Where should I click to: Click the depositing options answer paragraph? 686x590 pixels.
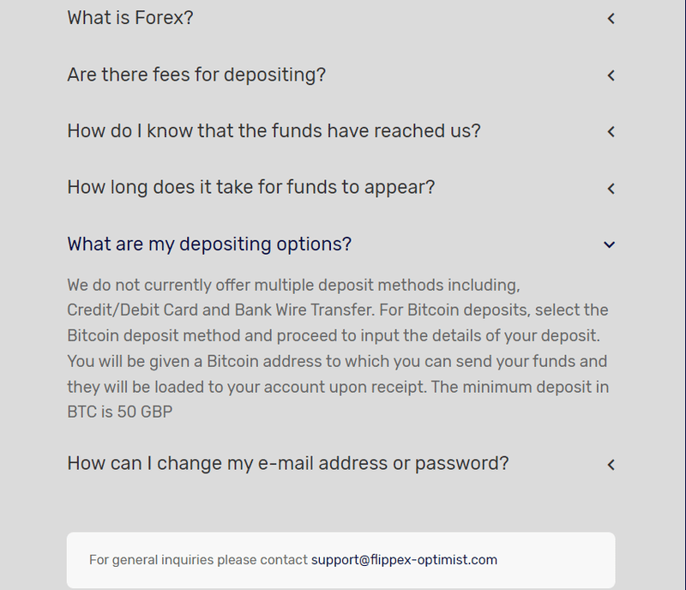click(338, 348)
